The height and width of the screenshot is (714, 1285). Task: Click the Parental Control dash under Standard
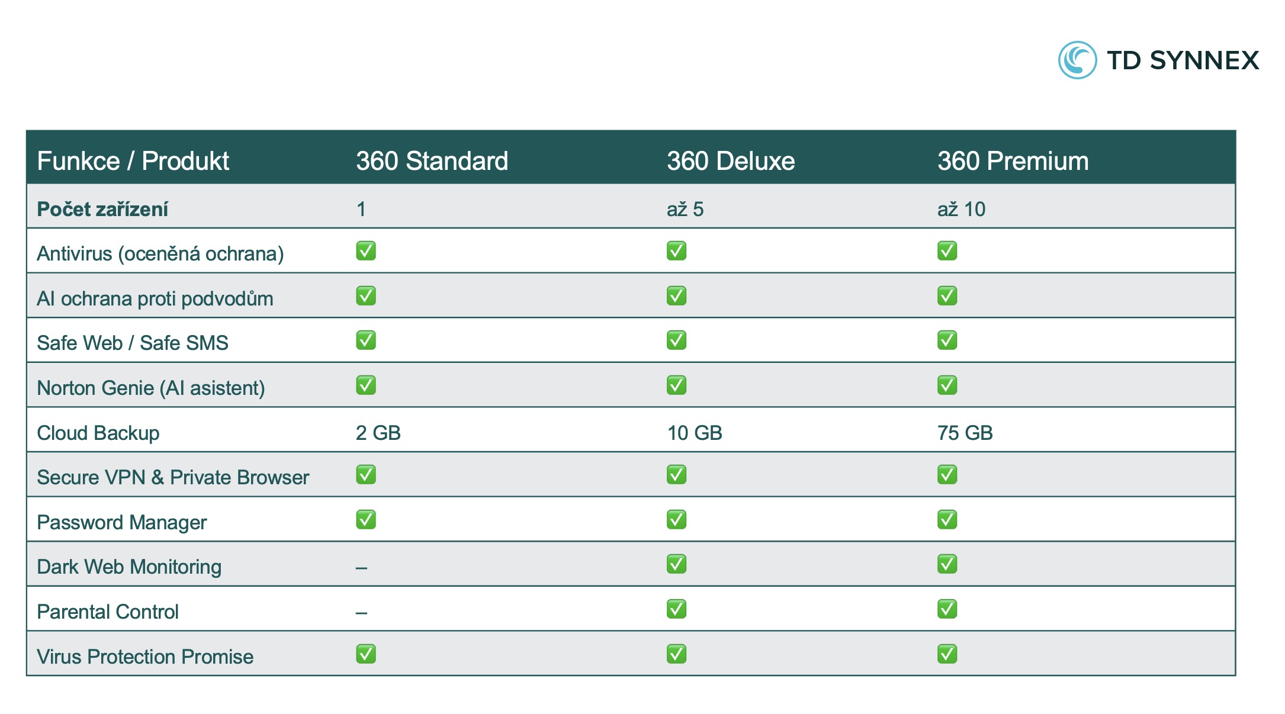361,613
